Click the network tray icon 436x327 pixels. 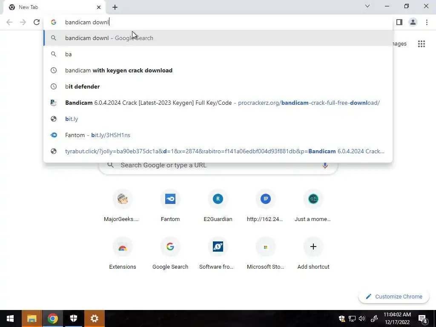352,318
